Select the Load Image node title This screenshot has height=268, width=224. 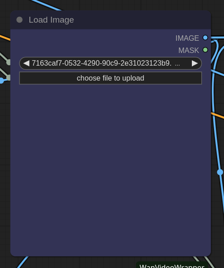coord(51,20)
